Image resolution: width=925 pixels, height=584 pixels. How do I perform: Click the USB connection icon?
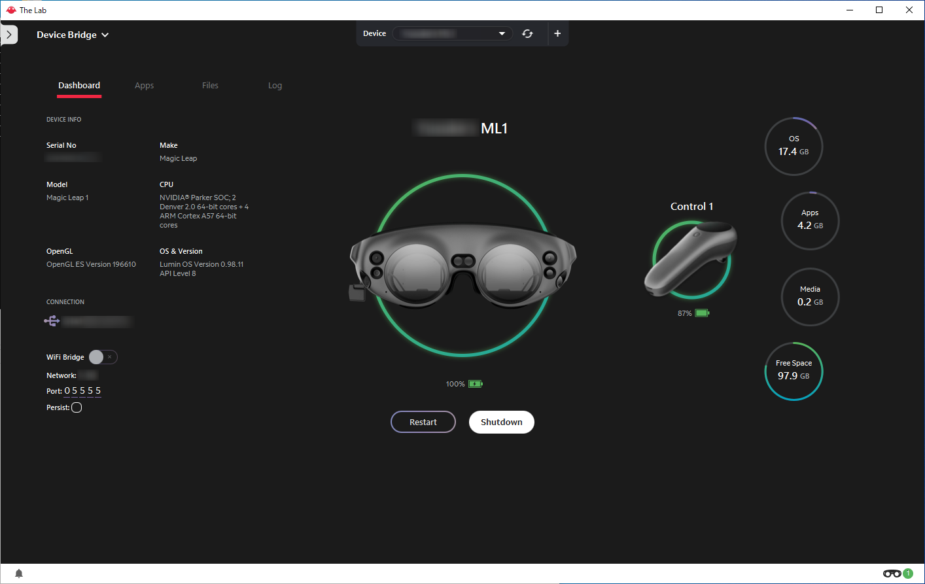[52, 320]
